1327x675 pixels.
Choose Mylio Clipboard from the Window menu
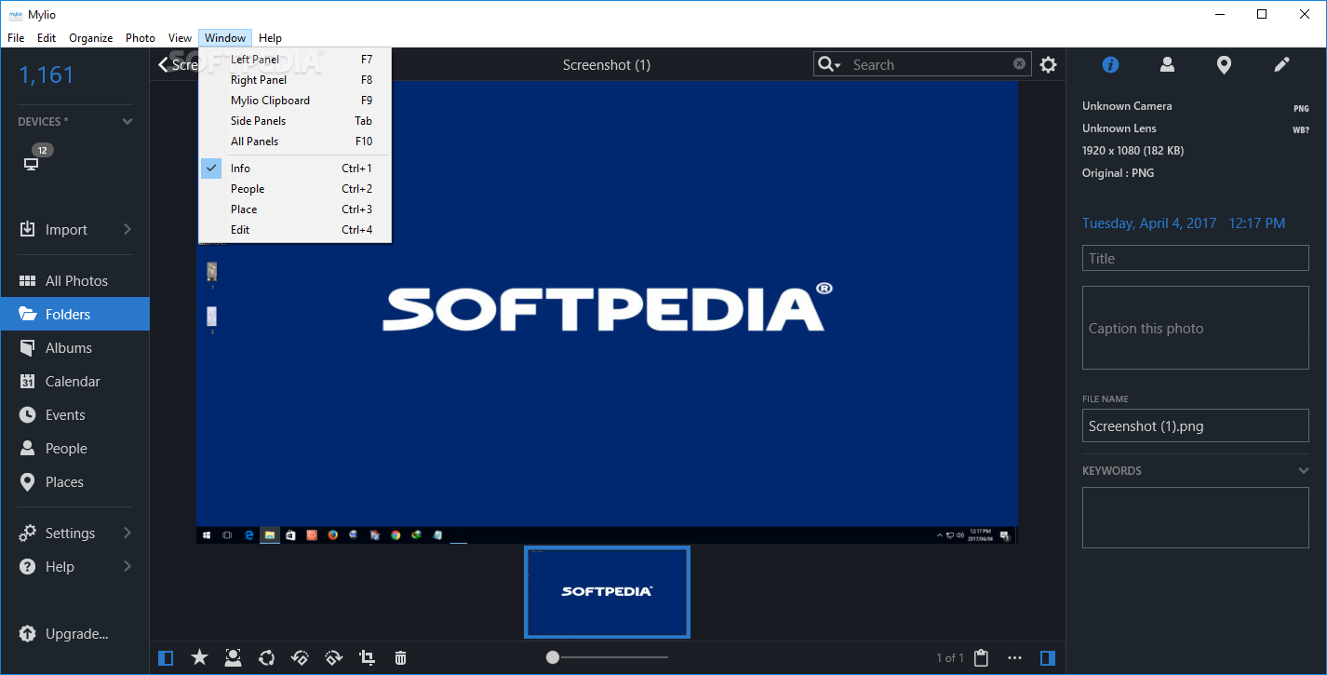[x=295, y=101]
